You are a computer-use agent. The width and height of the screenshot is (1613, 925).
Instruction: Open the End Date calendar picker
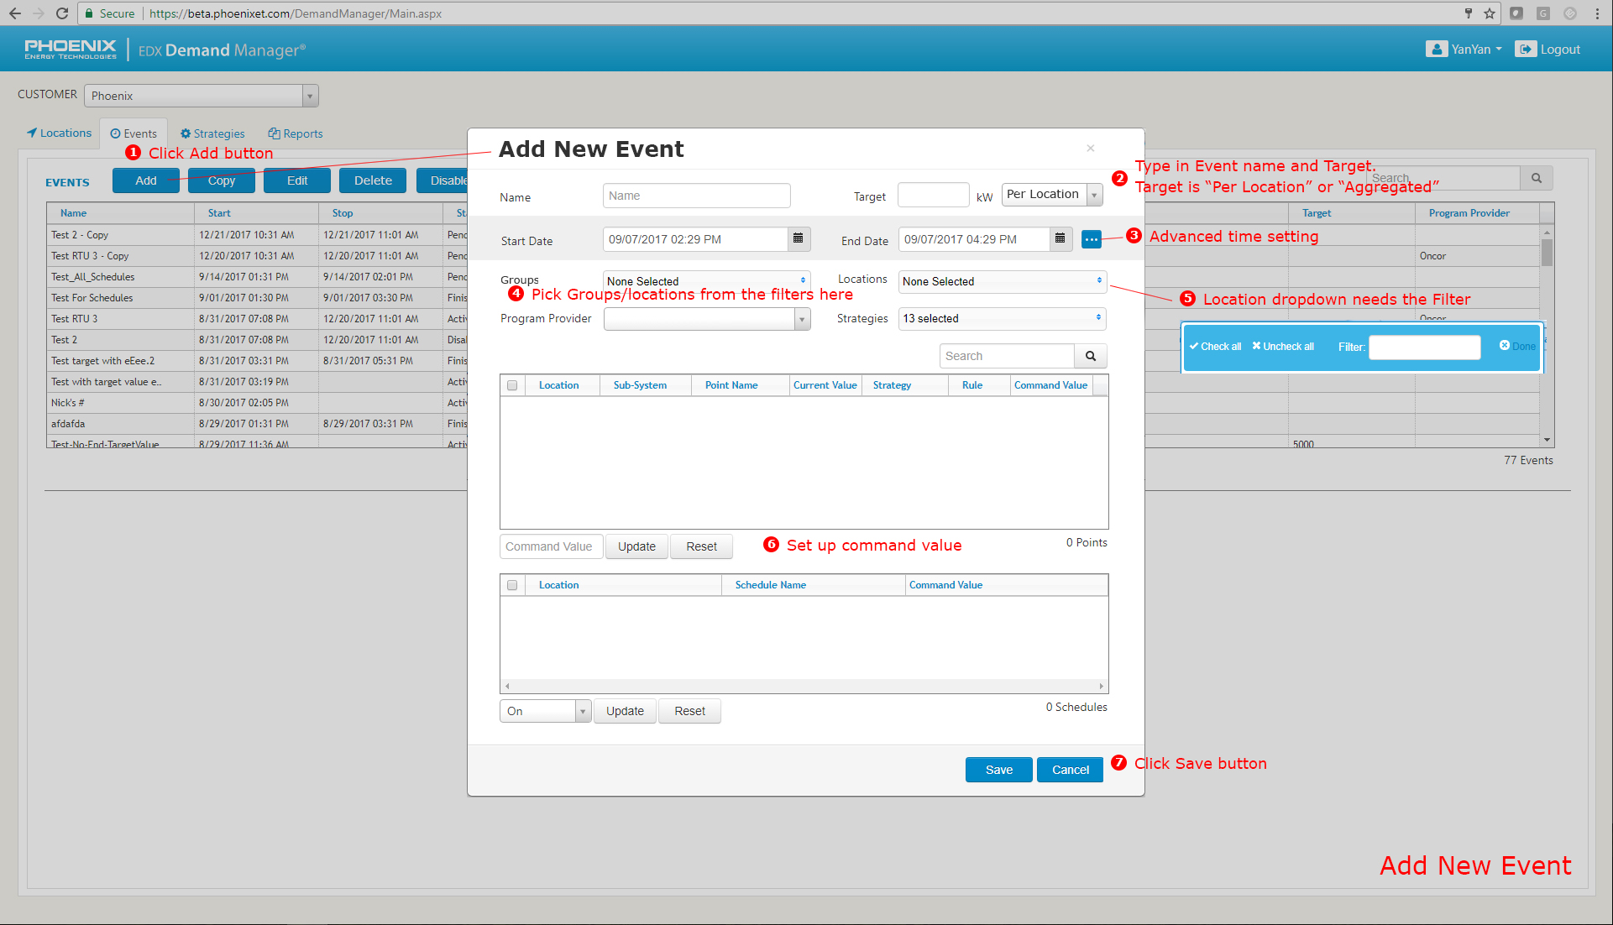1060,239
